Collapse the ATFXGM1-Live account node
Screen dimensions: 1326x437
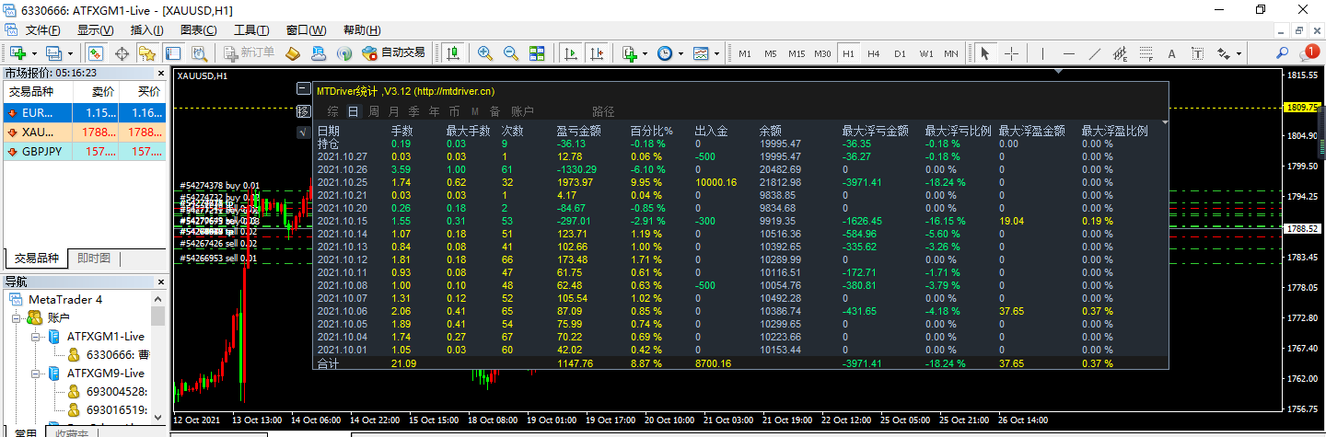coord(35,337)
